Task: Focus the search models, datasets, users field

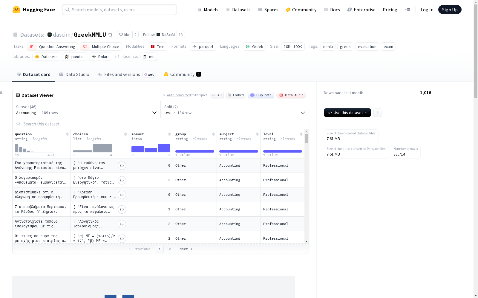Action: click(x=119, y=10)
